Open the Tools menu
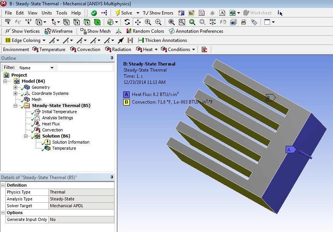The image size is (333, 232). pos(61,13)
